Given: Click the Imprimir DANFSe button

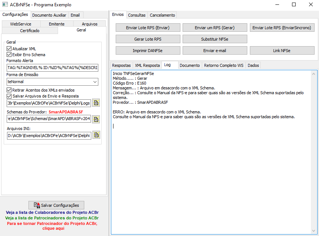Looking at the screenshot, I should pos(148,50).
